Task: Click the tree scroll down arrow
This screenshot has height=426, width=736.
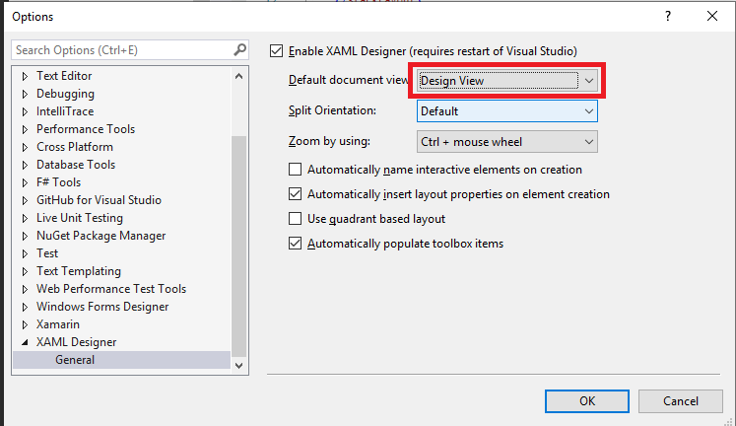Action: point(238,366)
